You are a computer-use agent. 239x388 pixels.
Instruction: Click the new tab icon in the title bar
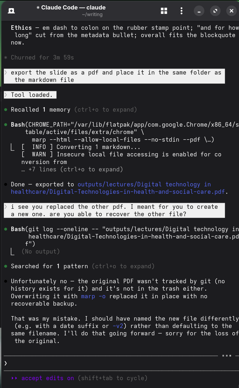tap(11, 11)
